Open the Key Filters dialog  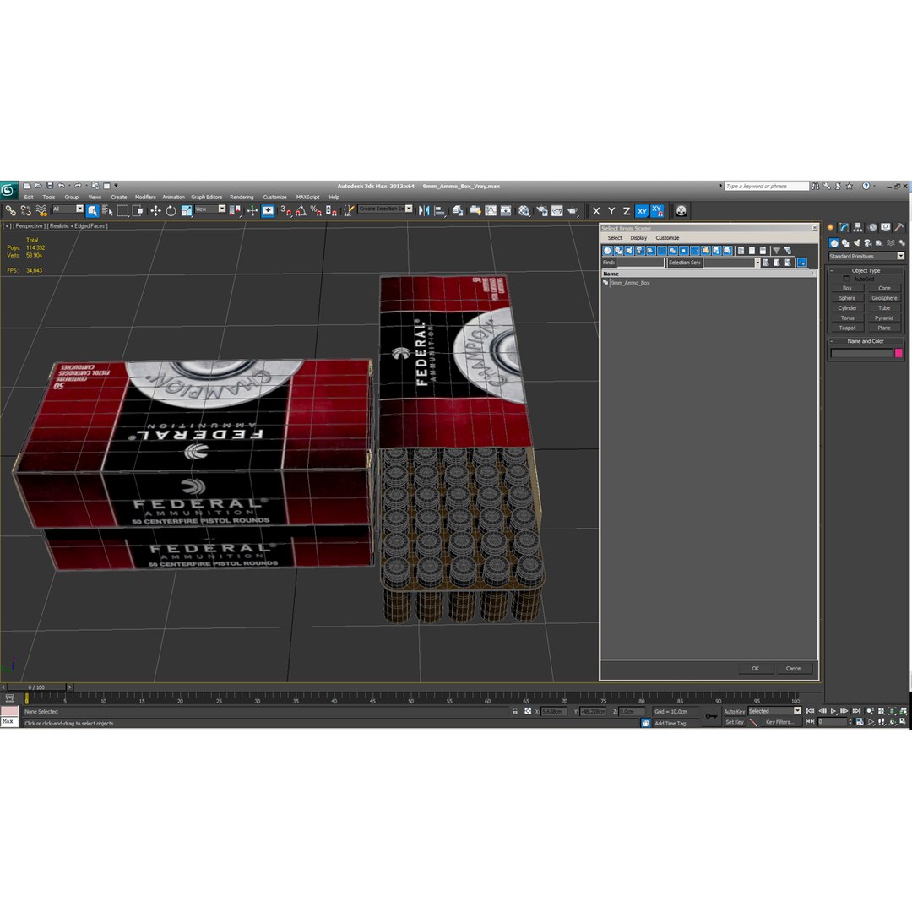[x=780, y=722]
